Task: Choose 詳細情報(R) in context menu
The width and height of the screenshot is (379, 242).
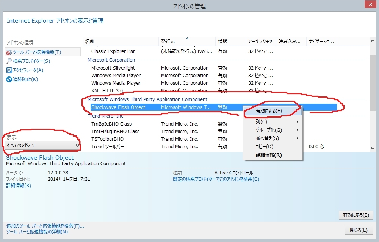Action: click(x=273, y=155)
